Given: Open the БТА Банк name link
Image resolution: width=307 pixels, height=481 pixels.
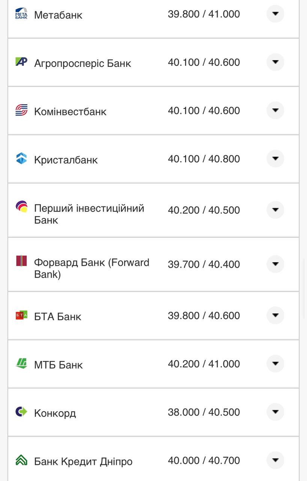Looking at the screenshot, I should click(x=57, y=316).
